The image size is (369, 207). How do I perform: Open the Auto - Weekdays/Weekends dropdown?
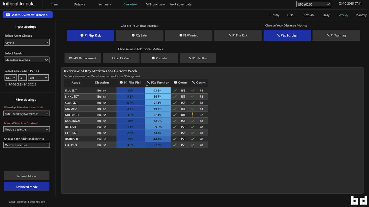coord(26,114)
